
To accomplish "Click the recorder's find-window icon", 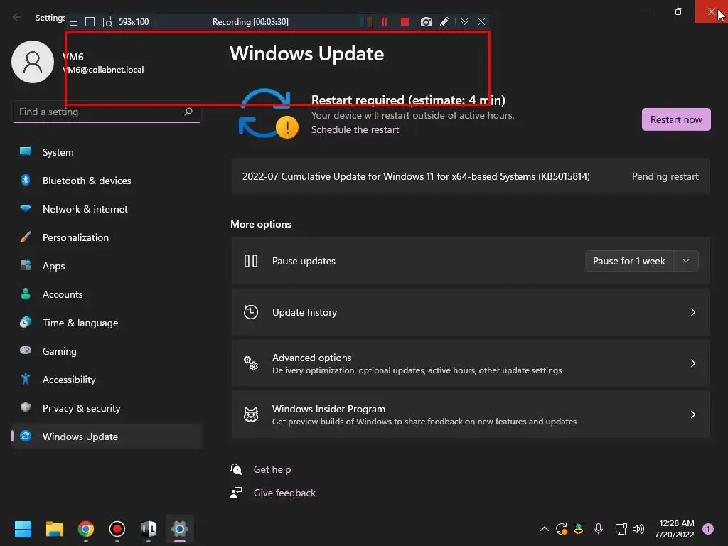I will pyautogui.click(x=107, y=22).
